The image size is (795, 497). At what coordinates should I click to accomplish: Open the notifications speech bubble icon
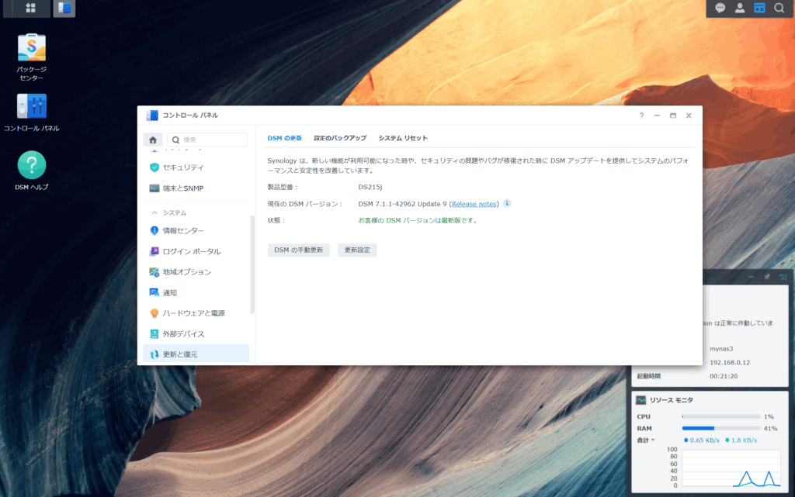(720, 9)
